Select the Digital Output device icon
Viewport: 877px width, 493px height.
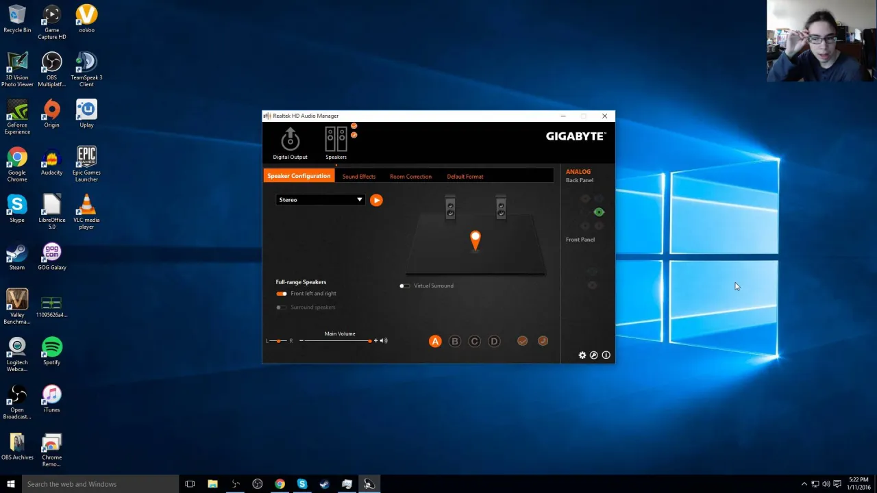coord(290,139)
